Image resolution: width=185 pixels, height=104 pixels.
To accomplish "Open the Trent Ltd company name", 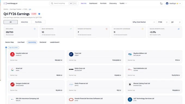I will (78, 53).
